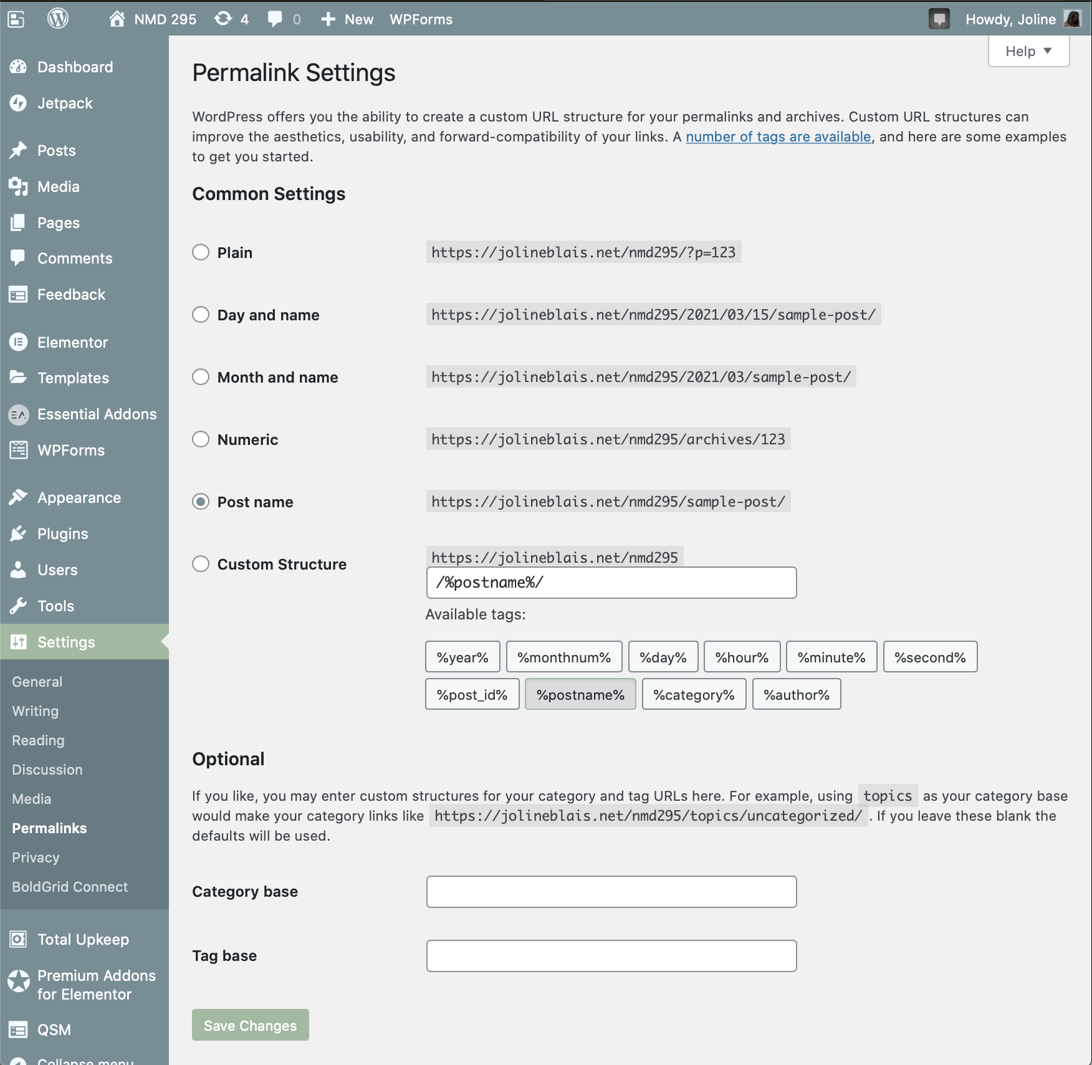Open the New content menu
This screenshot has height=1065, width=1092.
click(347, 19)
